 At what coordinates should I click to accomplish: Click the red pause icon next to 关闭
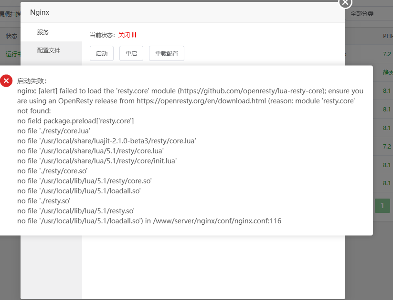pyautogui.click(x=134, y=35)
